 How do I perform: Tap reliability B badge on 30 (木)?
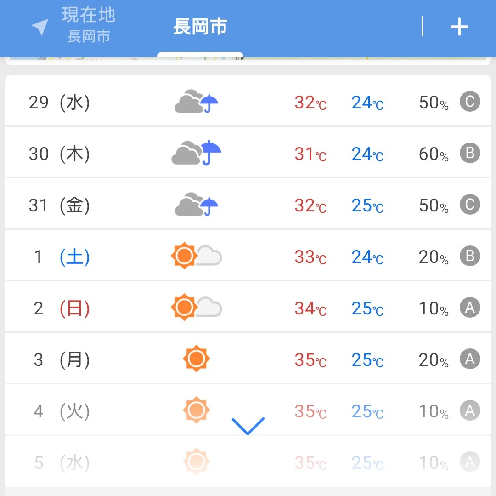point(470,153)
